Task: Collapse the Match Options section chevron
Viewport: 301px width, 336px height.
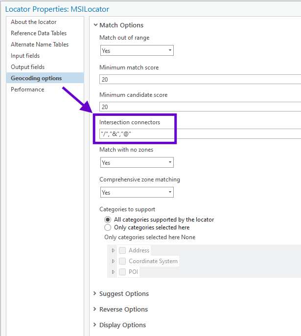Action: pyautogui.click(x=95, y=25)
